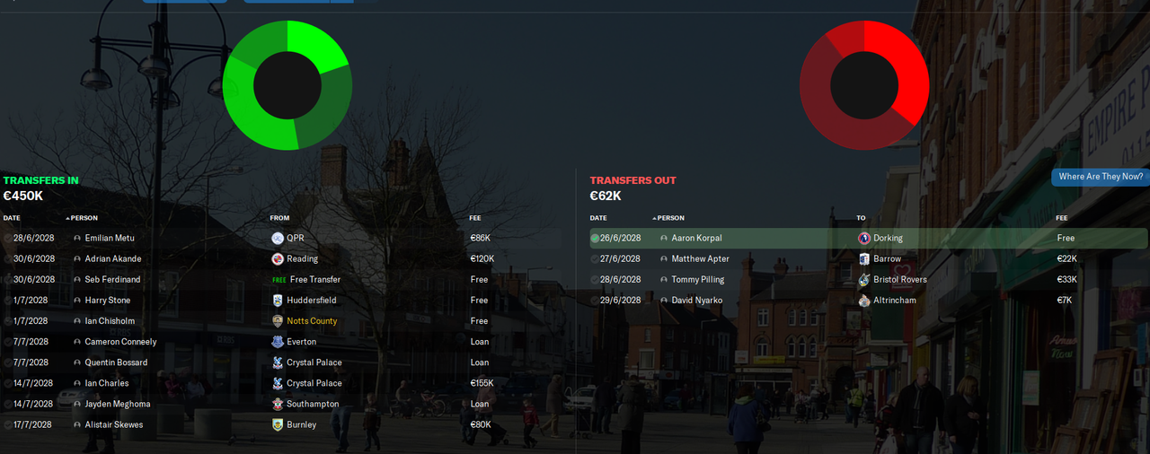Click the Everton club badge
This screenshot has width=1150, height=454.
click(x=278, y=342)
